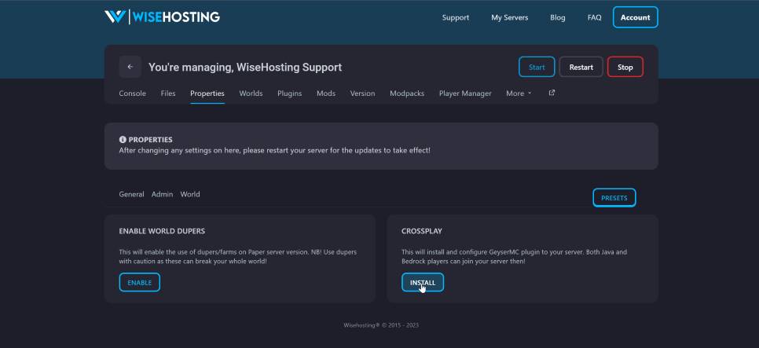Screen dimensions: 759x348
Task: Open the Blog link
Action: point(558,17)
